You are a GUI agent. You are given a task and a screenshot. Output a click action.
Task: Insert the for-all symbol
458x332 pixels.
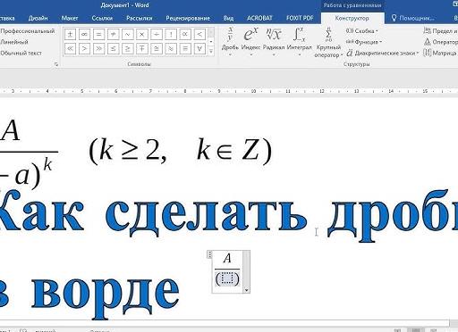(x=199, y=48)
